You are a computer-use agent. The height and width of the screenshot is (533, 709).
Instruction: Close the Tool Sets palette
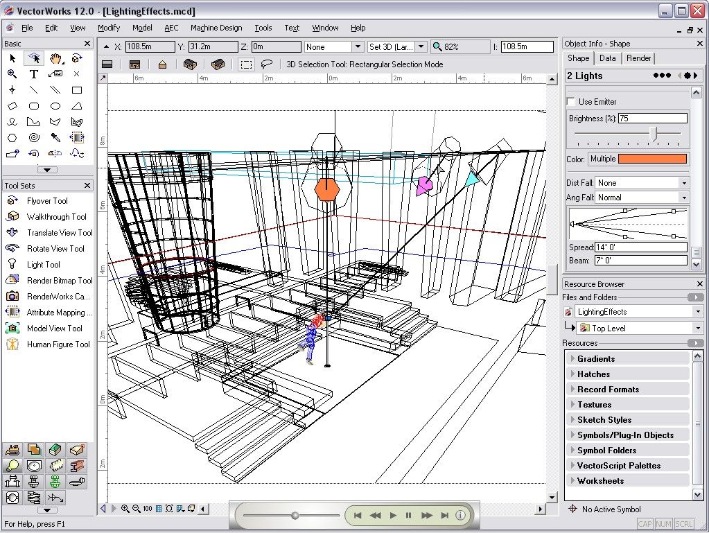tap(87, 186)
